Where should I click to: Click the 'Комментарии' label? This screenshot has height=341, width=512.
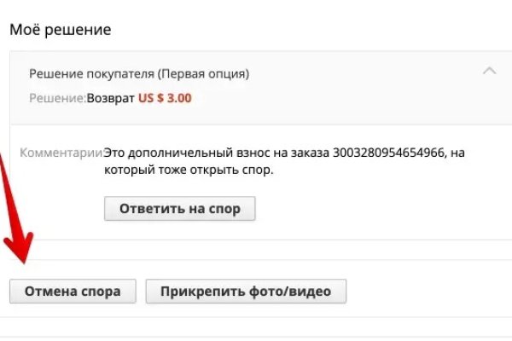(x=65, y=153)
